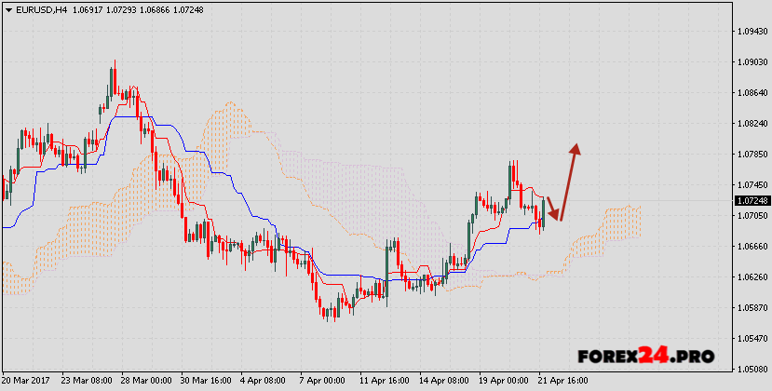772x391 pixels.
Task: Click the 1.09430 price axis label
Action: (752, 31)
